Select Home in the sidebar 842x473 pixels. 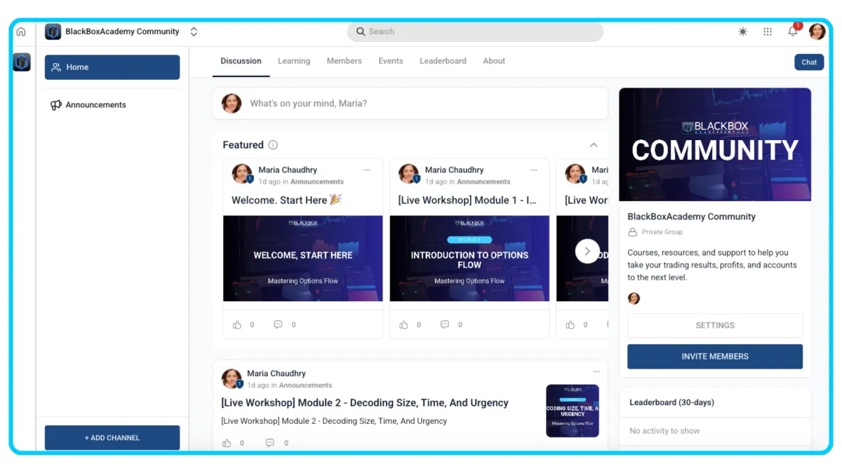tap(112, 67)
